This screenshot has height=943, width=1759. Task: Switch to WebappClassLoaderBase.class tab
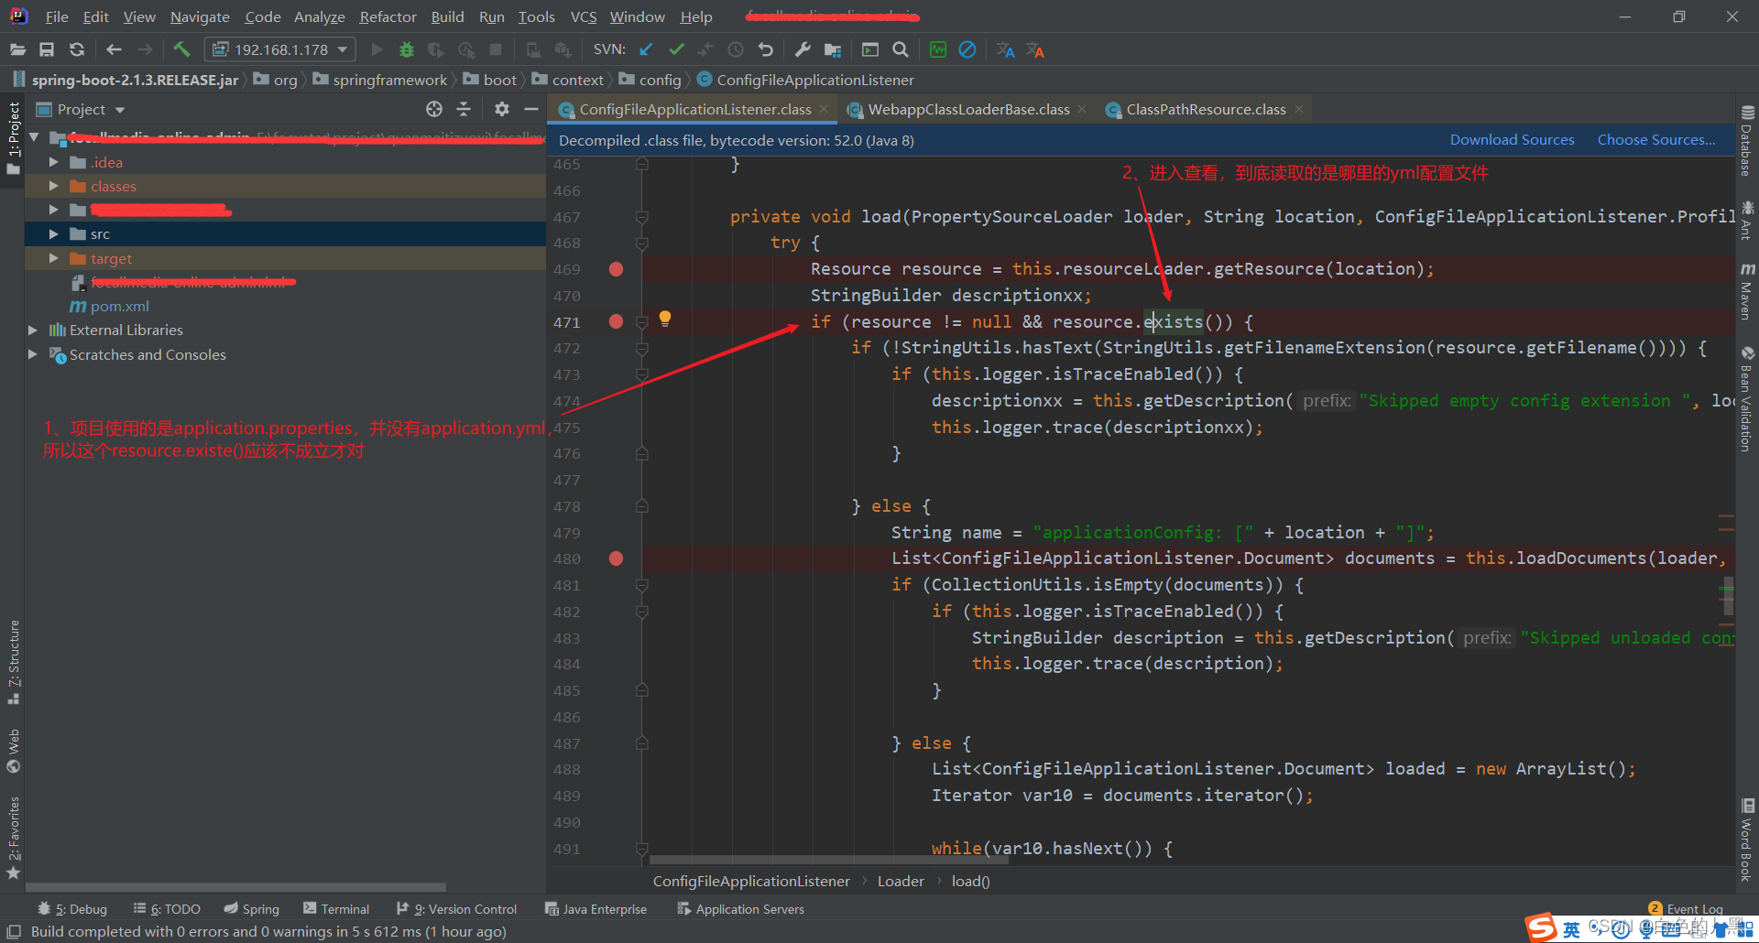968,110
